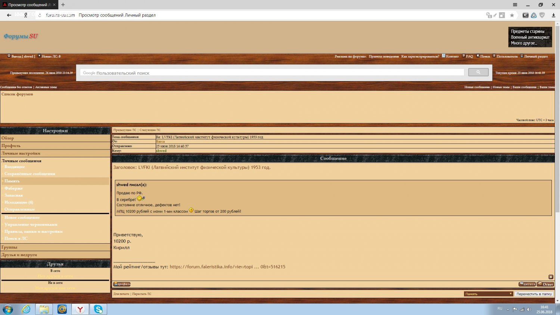The width and height of the screenshot is (560, 315).
Task: Open the browser downloads icon
Action: point(553,15)
